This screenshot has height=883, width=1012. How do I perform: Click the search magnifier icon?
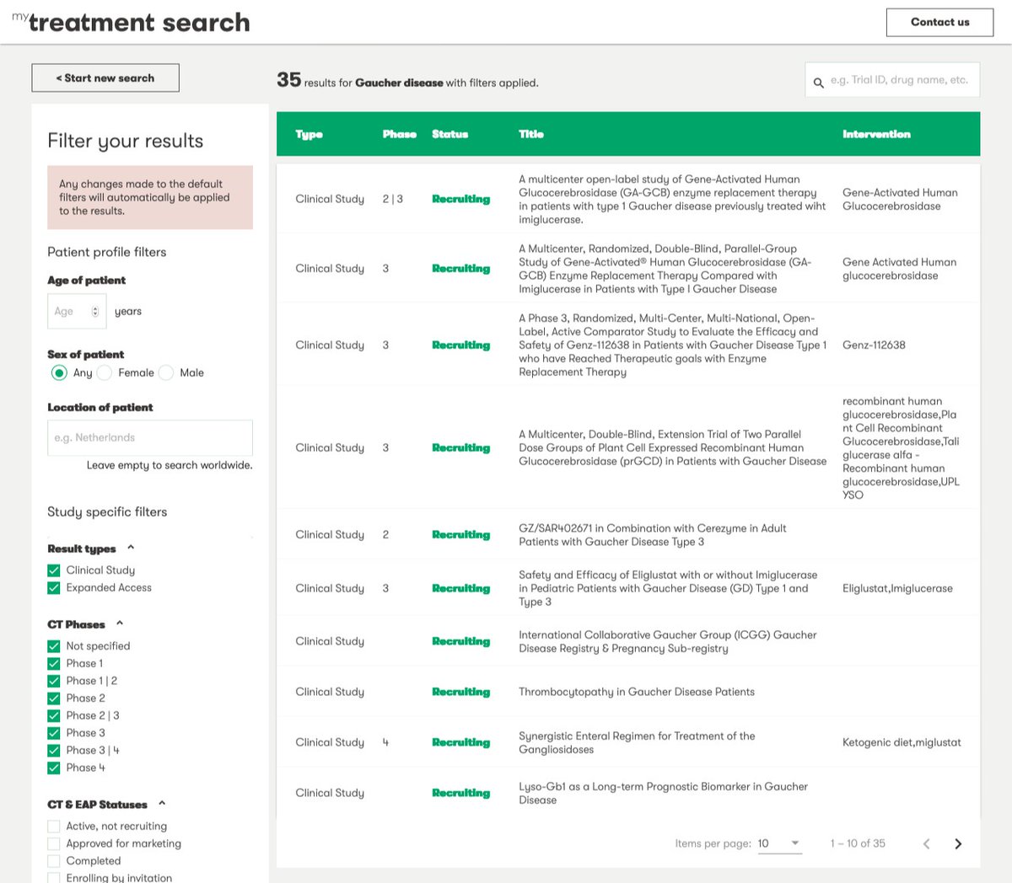click(x=818, y=83)
